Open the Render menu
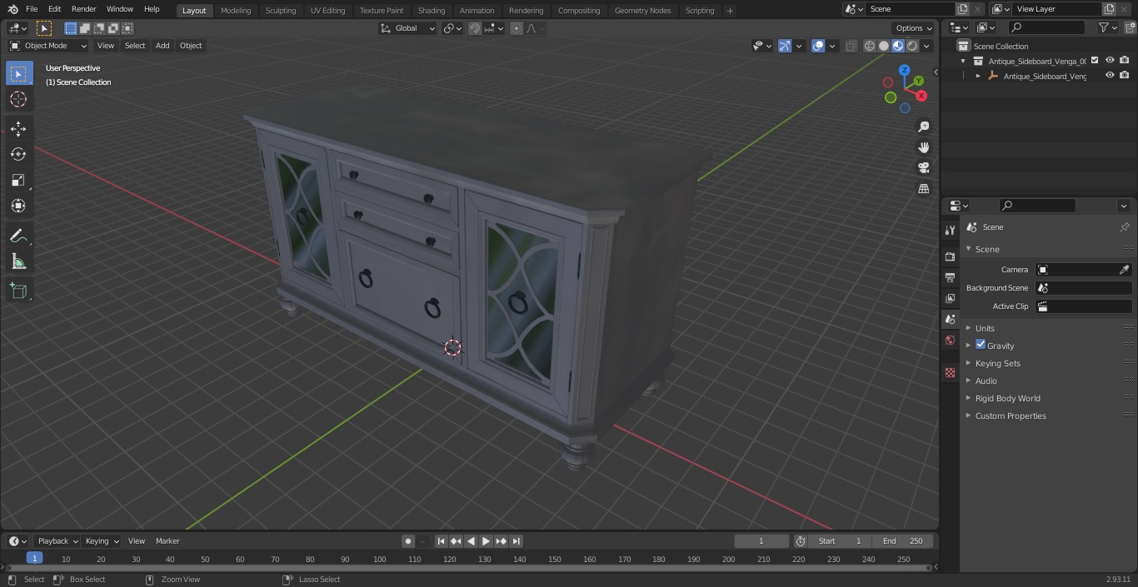This screenshot has height=587, width=1138. (83, 9)
